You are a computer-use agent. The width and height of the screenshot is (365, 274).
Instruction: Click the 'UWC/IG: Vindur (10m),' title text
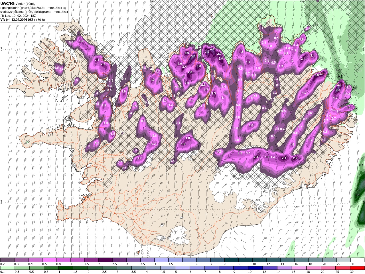(18, 3)
